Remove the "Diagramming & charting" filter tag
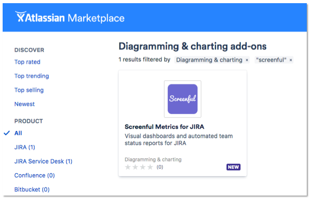The image size is (311, 200). click(x=247, y=60)
